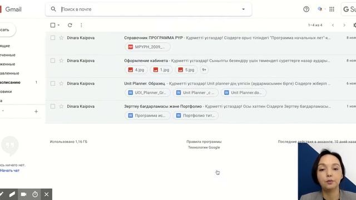This screenshot has height=200, width=356.
Task: Open the 5.jpg attachment chip
Action: point(186,70)
